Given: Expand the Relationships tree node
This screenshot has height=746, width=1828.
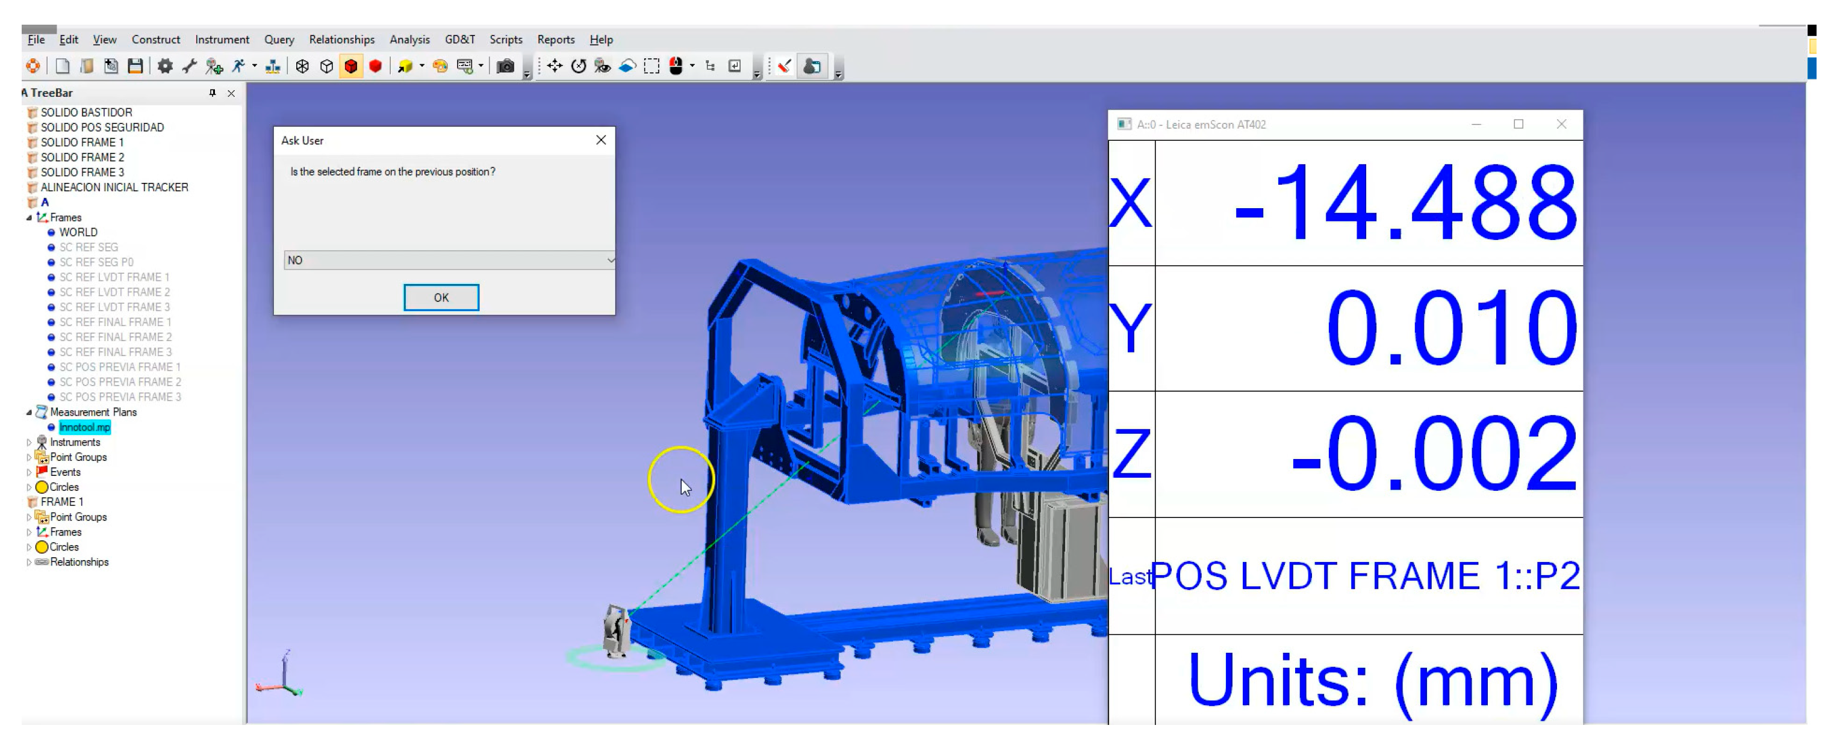Looking at the screenshot, I should (29, 563).
